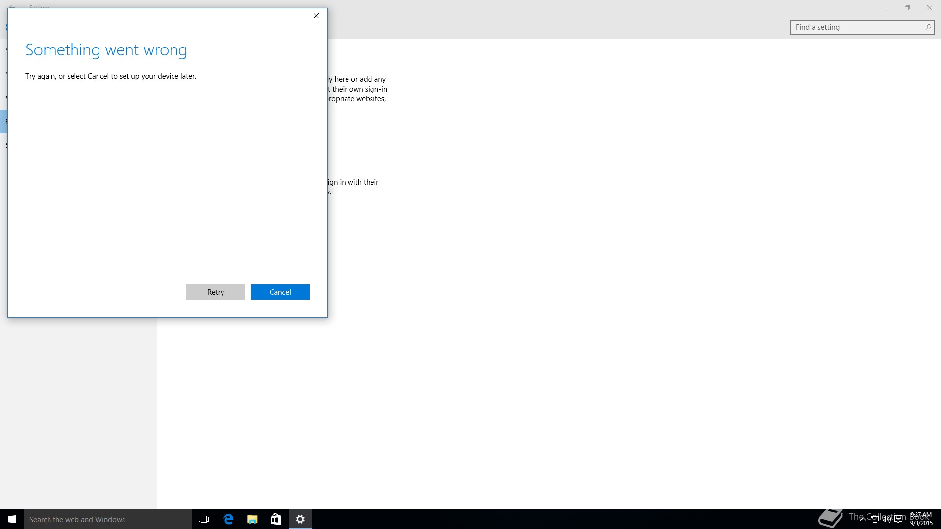Click the Retry button
Screen dimensions: 941x529
click(x=215, y=292)
